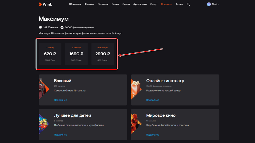
Task: Click Подробнее under Базовый
Action: point(60,100)
